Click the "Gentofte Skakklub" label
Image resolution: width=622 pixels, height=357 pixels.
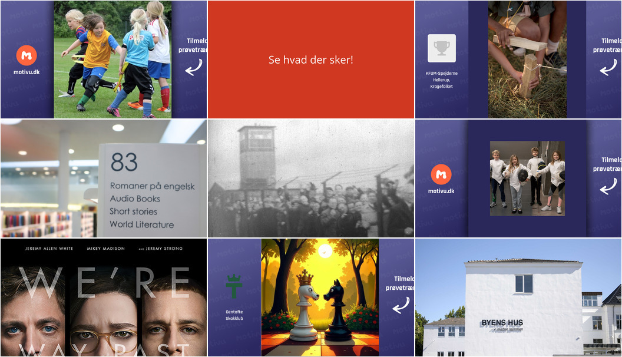tap(234, 315)
